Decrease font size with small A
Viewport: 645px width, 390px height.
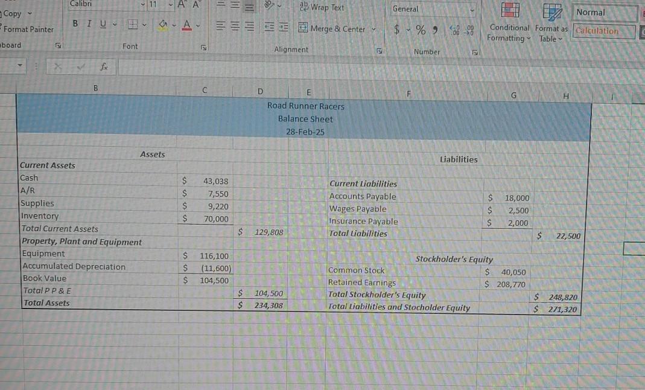point(196,4)
